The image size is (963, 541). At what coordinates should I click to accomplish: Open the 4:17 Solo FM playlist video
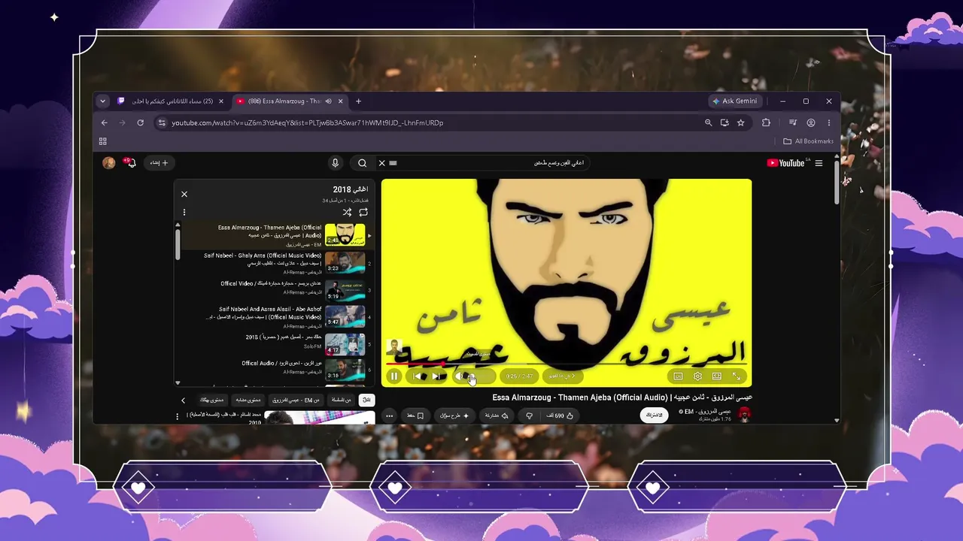(345, 345)
